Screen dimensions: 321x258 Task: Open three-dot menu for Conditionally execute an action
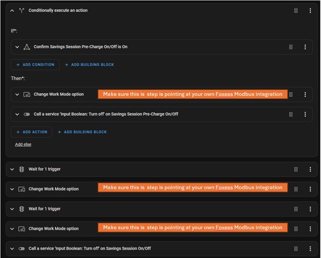point(310,10)
